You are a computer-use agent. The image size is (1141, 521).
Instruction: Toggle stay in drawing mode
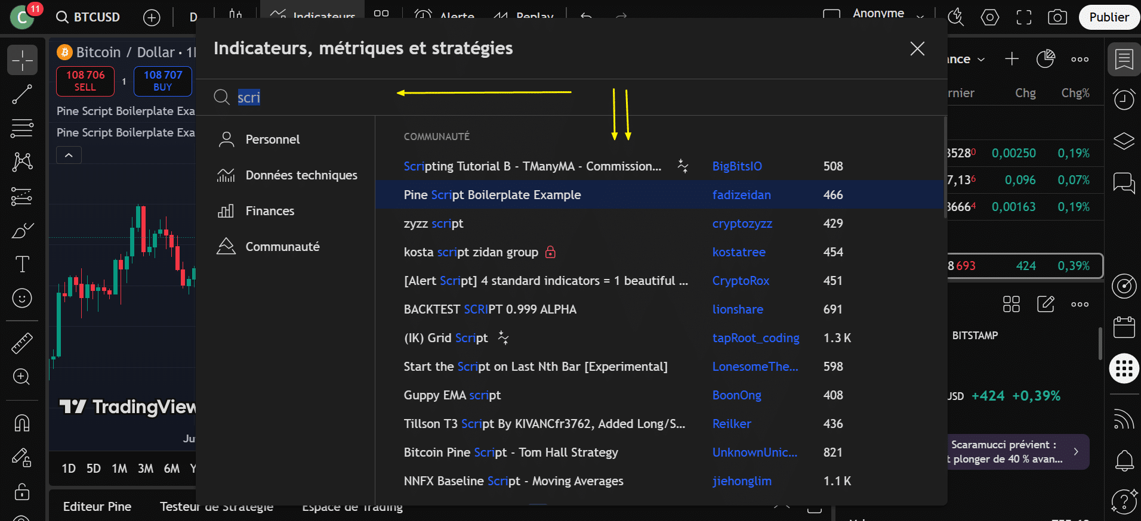tap(22, 457)
